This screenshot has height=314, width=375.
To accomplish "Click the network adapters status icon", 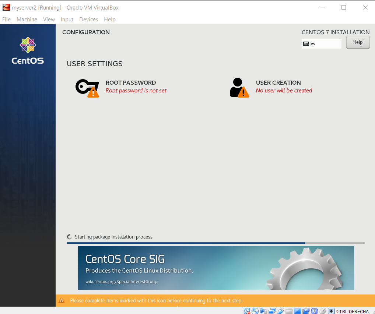I will point(272,311).
